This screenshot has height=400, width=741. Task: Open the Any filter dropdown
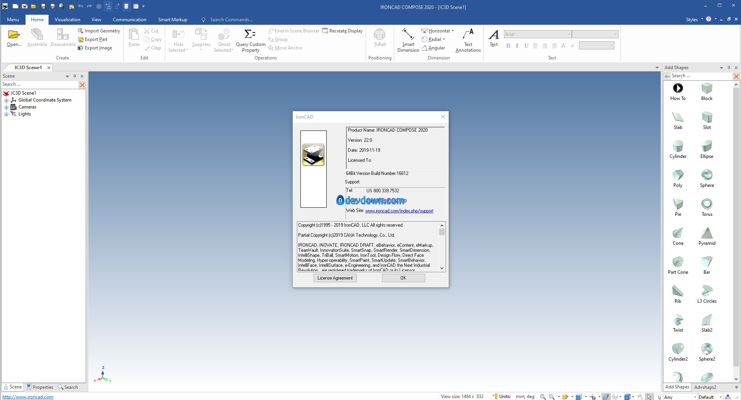click(x=695, y=397)
